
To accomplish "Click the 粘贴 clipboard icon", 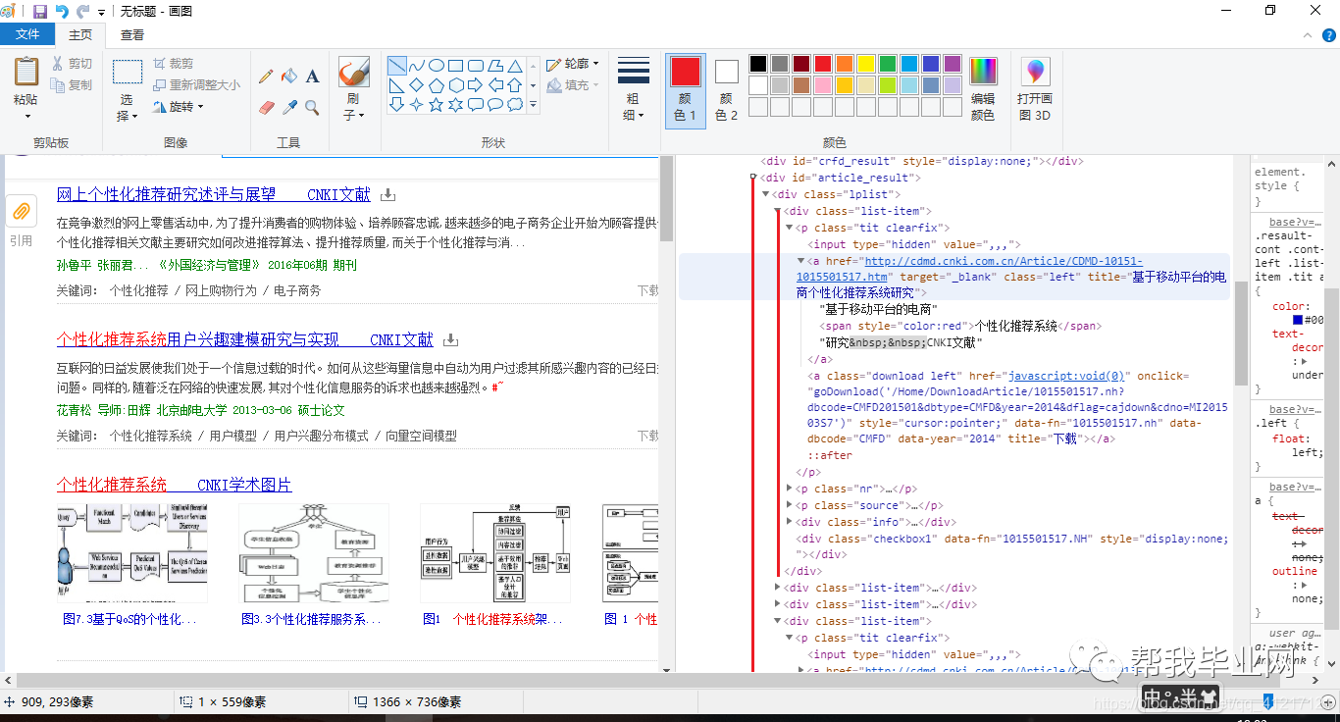I will click(x=26, y=72).
